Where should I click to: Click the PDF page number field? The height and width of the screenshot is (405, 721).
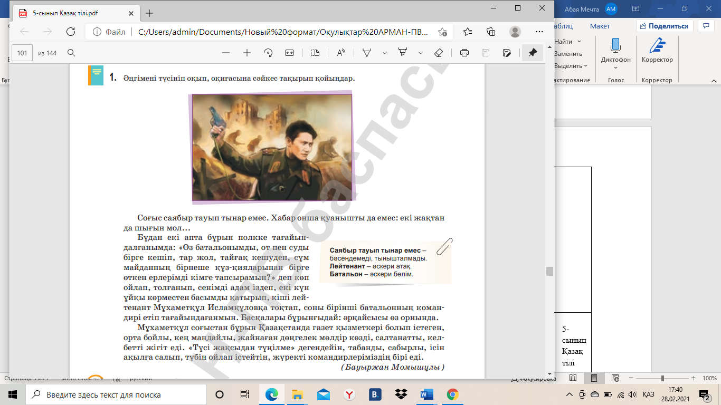tap(22, 53)
